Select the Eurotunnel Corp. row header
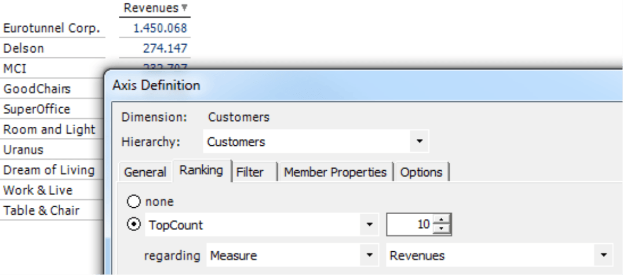This screenshot has height=275, width=623. click(52, 28)
